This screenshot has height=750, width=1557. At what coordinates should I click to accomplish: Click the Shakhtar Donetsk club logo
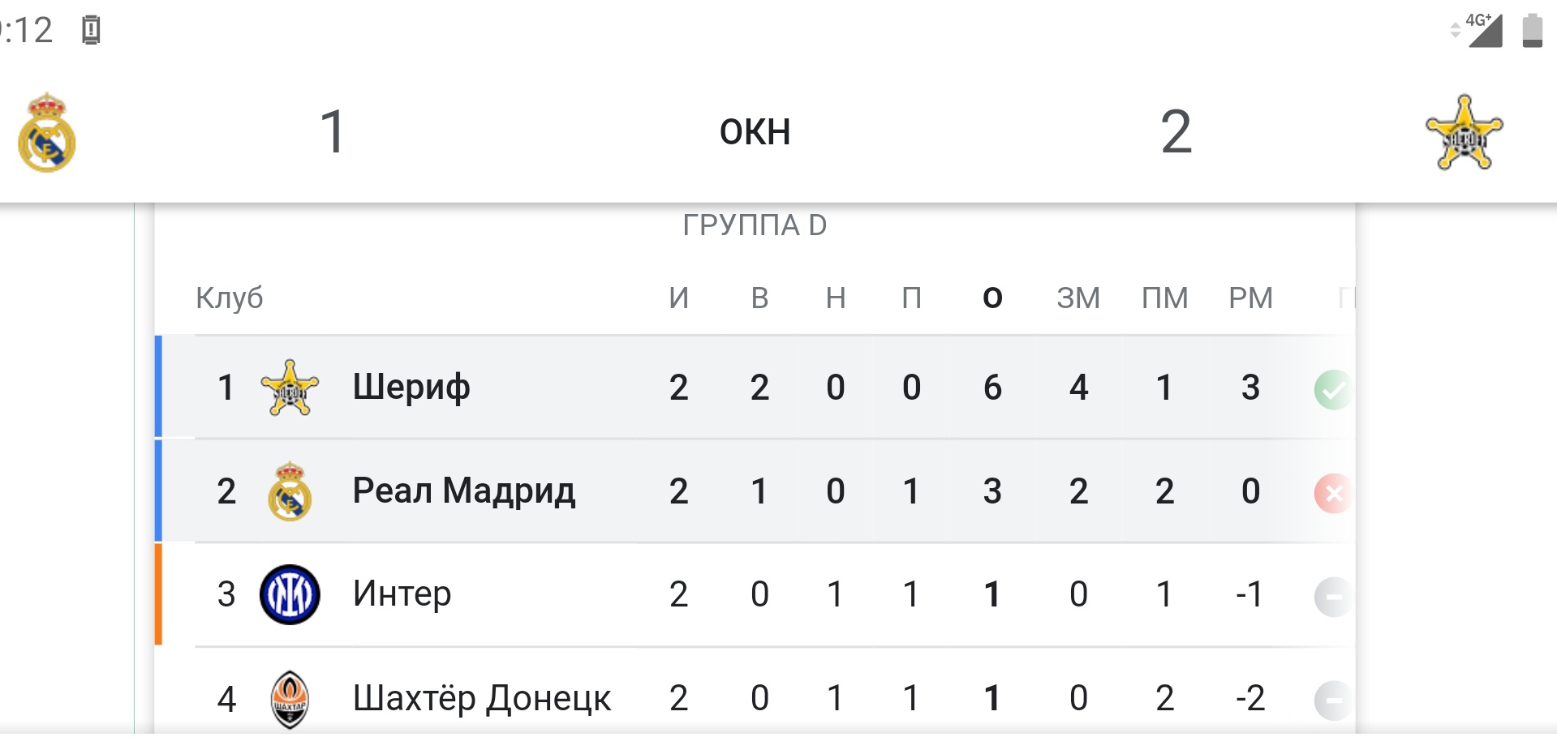point(290,698)
